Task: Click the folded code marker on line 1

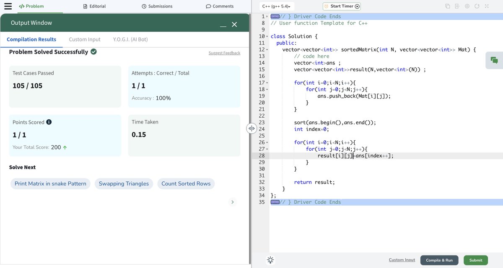Action: tap(275, 16)
